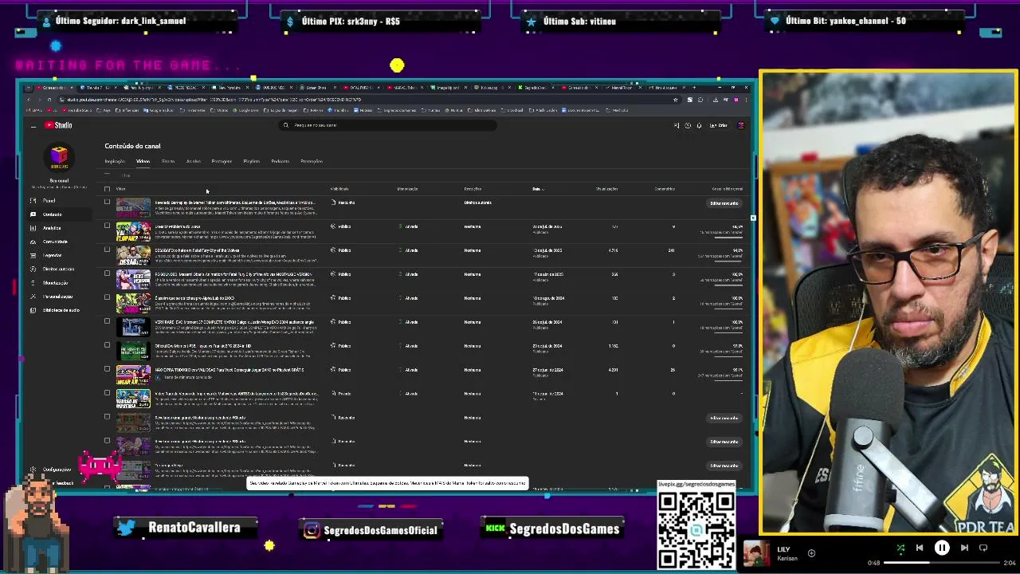1020x574 pixels.
Task: Pause the LILY song in music widget
Action: click(941, 548)
